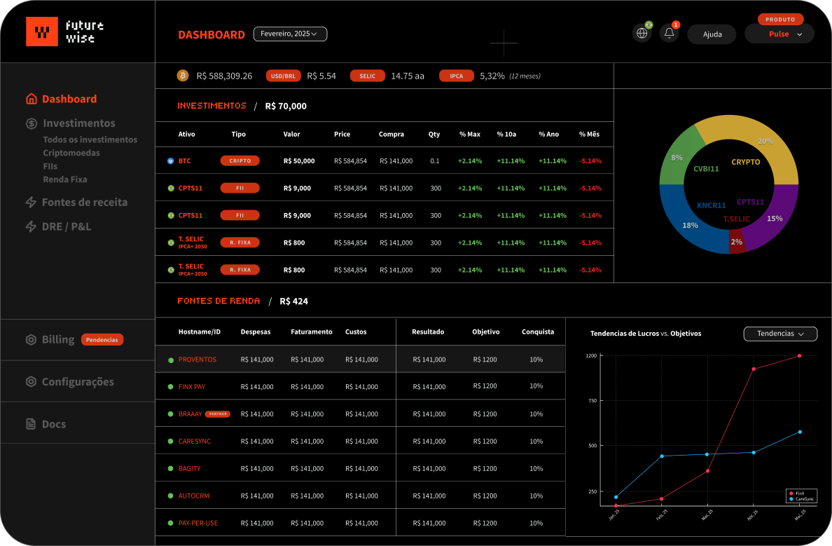832x546 pixels.
Task: Click the globe language icon with Brazil flag
Action: pos(642,32)
